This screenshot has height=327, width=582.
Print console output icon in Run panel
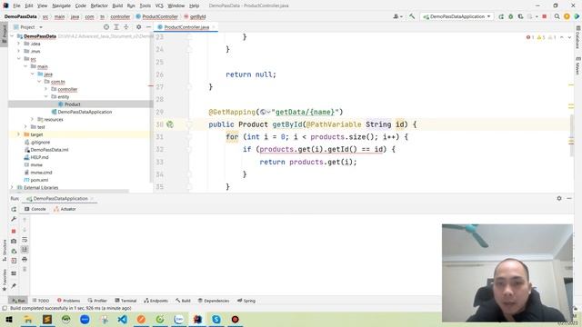point(25,259)
